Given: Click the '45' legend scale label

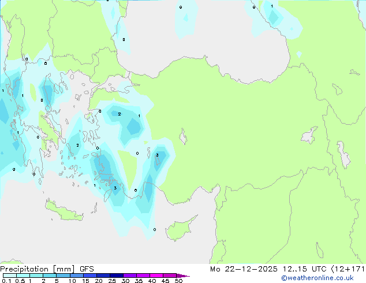Looking at the screenshot, I should (x=165, y=281).
